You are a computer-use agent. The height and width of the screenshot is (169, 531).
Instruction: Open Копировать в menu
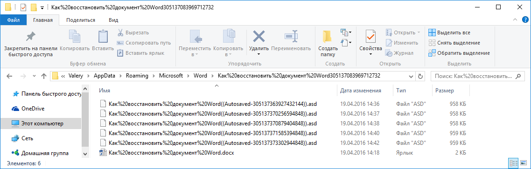229,43
